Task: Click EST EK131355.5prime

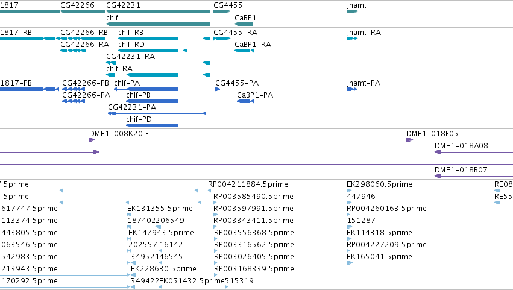Action: (160, 209)
